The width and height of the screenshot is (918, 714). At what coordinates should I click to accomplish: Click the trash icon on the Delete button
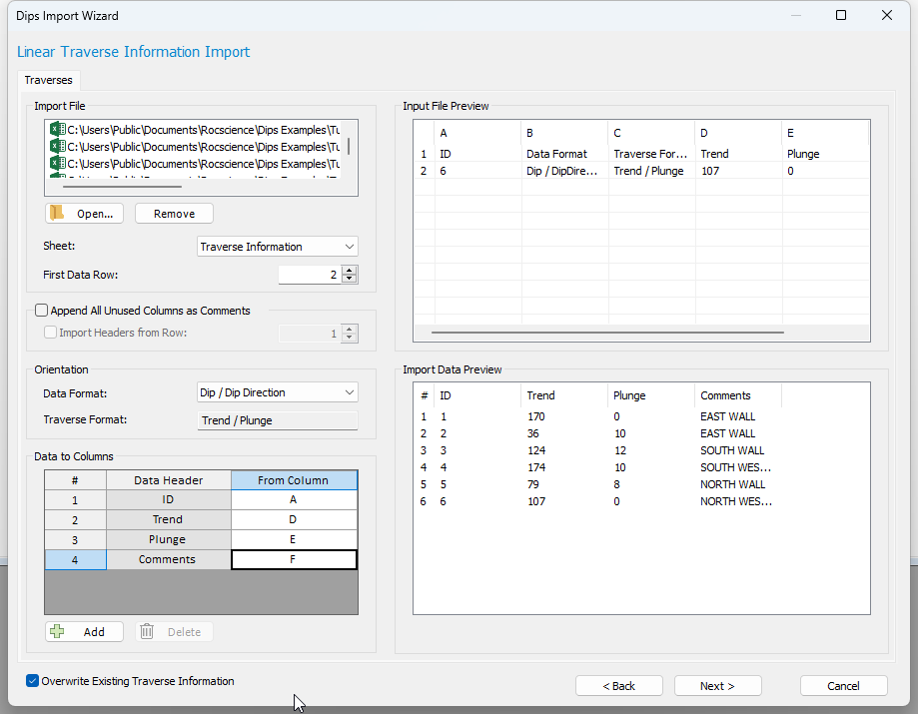click(146, 631)
